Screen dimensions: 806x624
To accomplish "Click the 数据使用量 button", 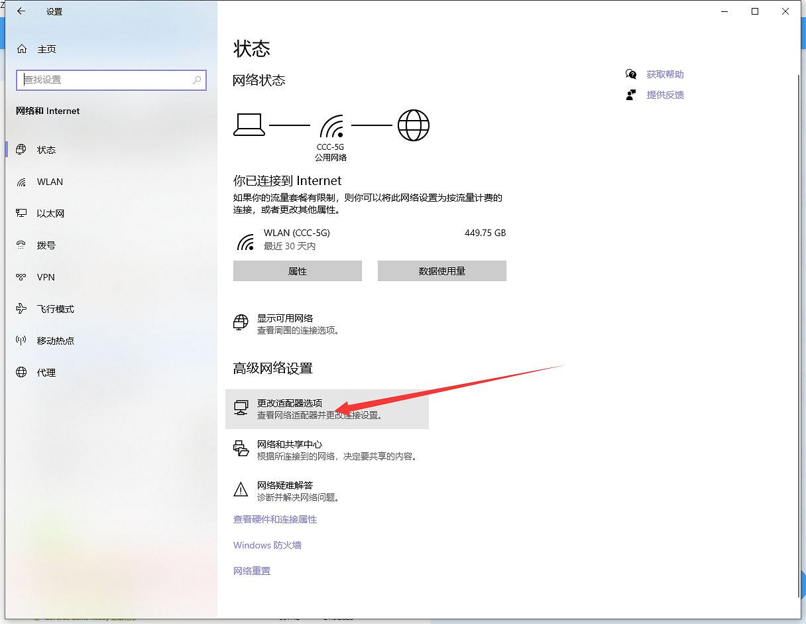I will pyautogui.click(x=442, y=271).
